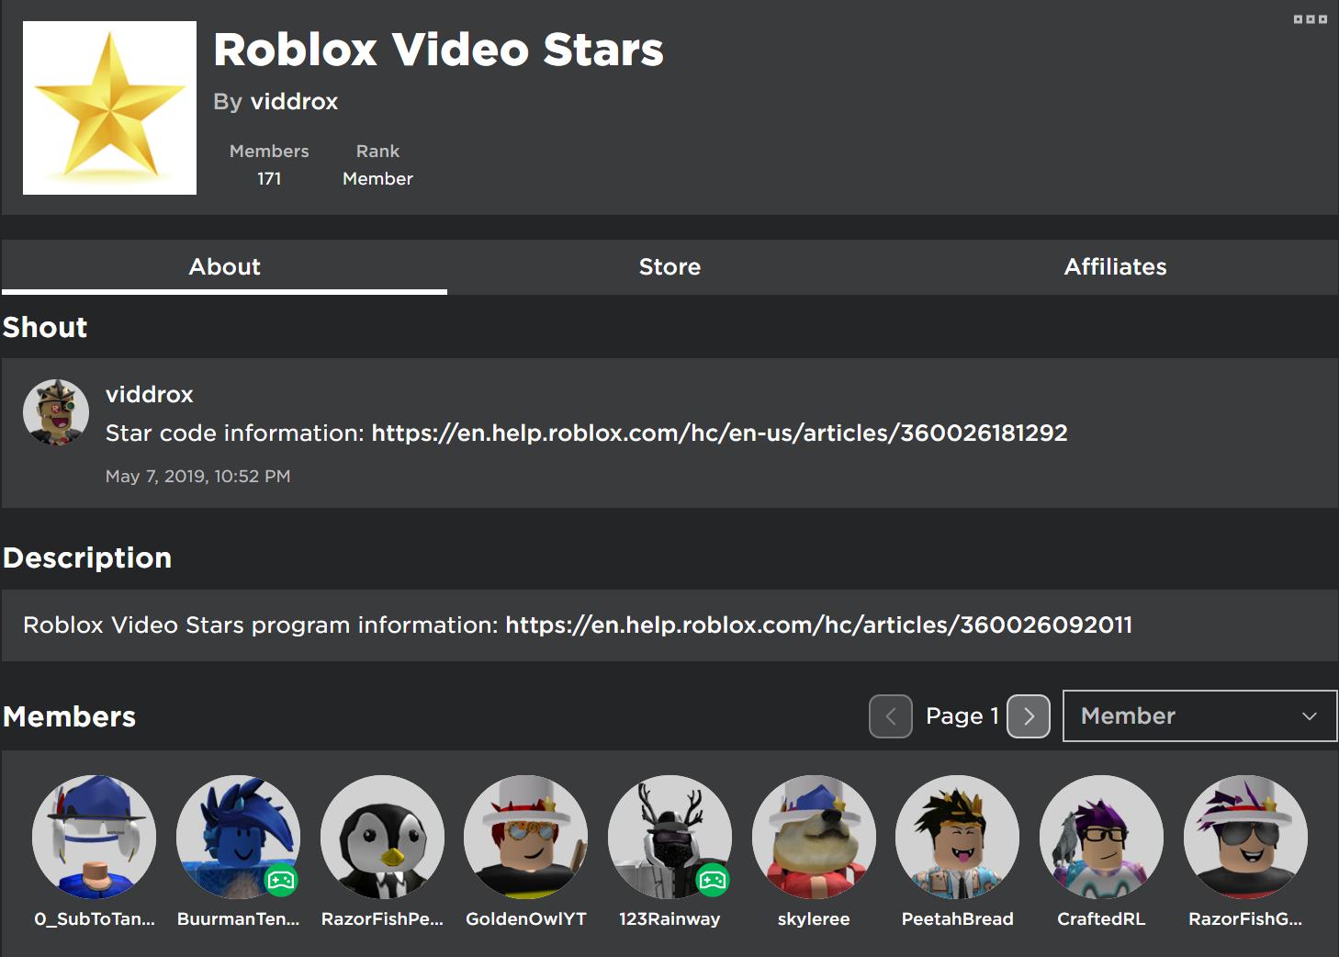The width and height of the screenshot is (1339, 957).
Task: Open skyleree member avatar
Action: pos(814,837)
